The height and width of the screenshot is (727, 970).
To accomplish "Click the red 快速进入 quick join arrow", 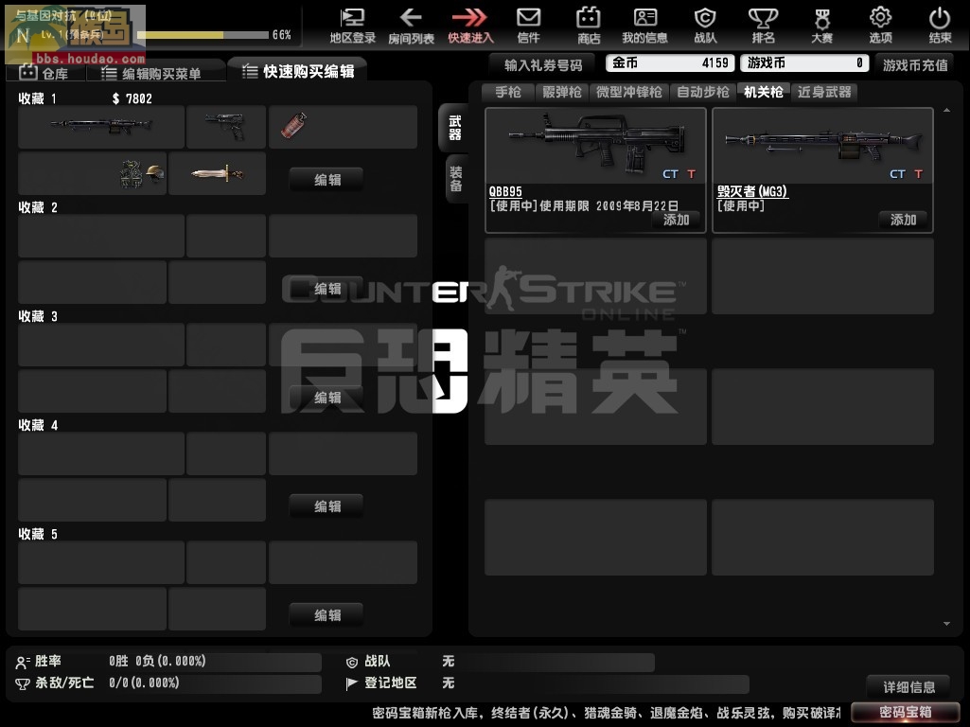I will [x=470, y=26].
